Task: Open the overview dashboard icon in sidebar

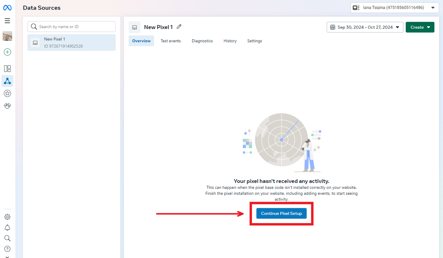Action: pos(7,68)
